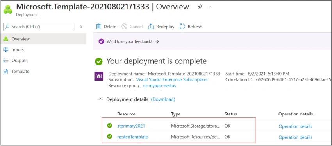The height and width of the screenshot is (146, 332).
Task: Click the Template document icon
Action: click(x=6, y=72)
